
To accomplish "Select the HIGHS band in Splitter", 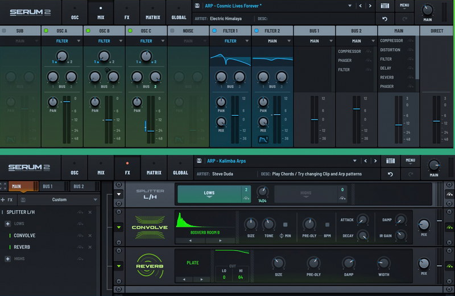I will (x=305, y=194).
